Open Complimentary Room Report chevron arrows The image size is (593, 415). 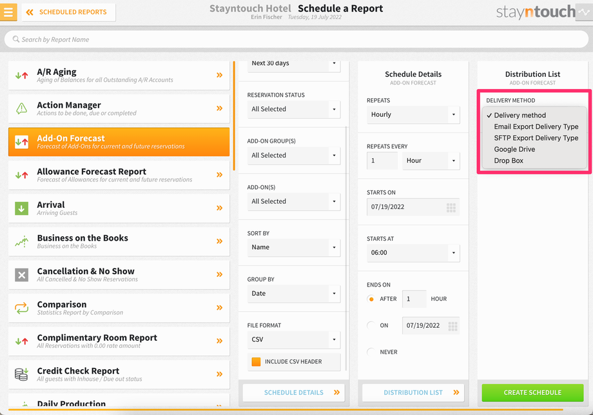219,341
